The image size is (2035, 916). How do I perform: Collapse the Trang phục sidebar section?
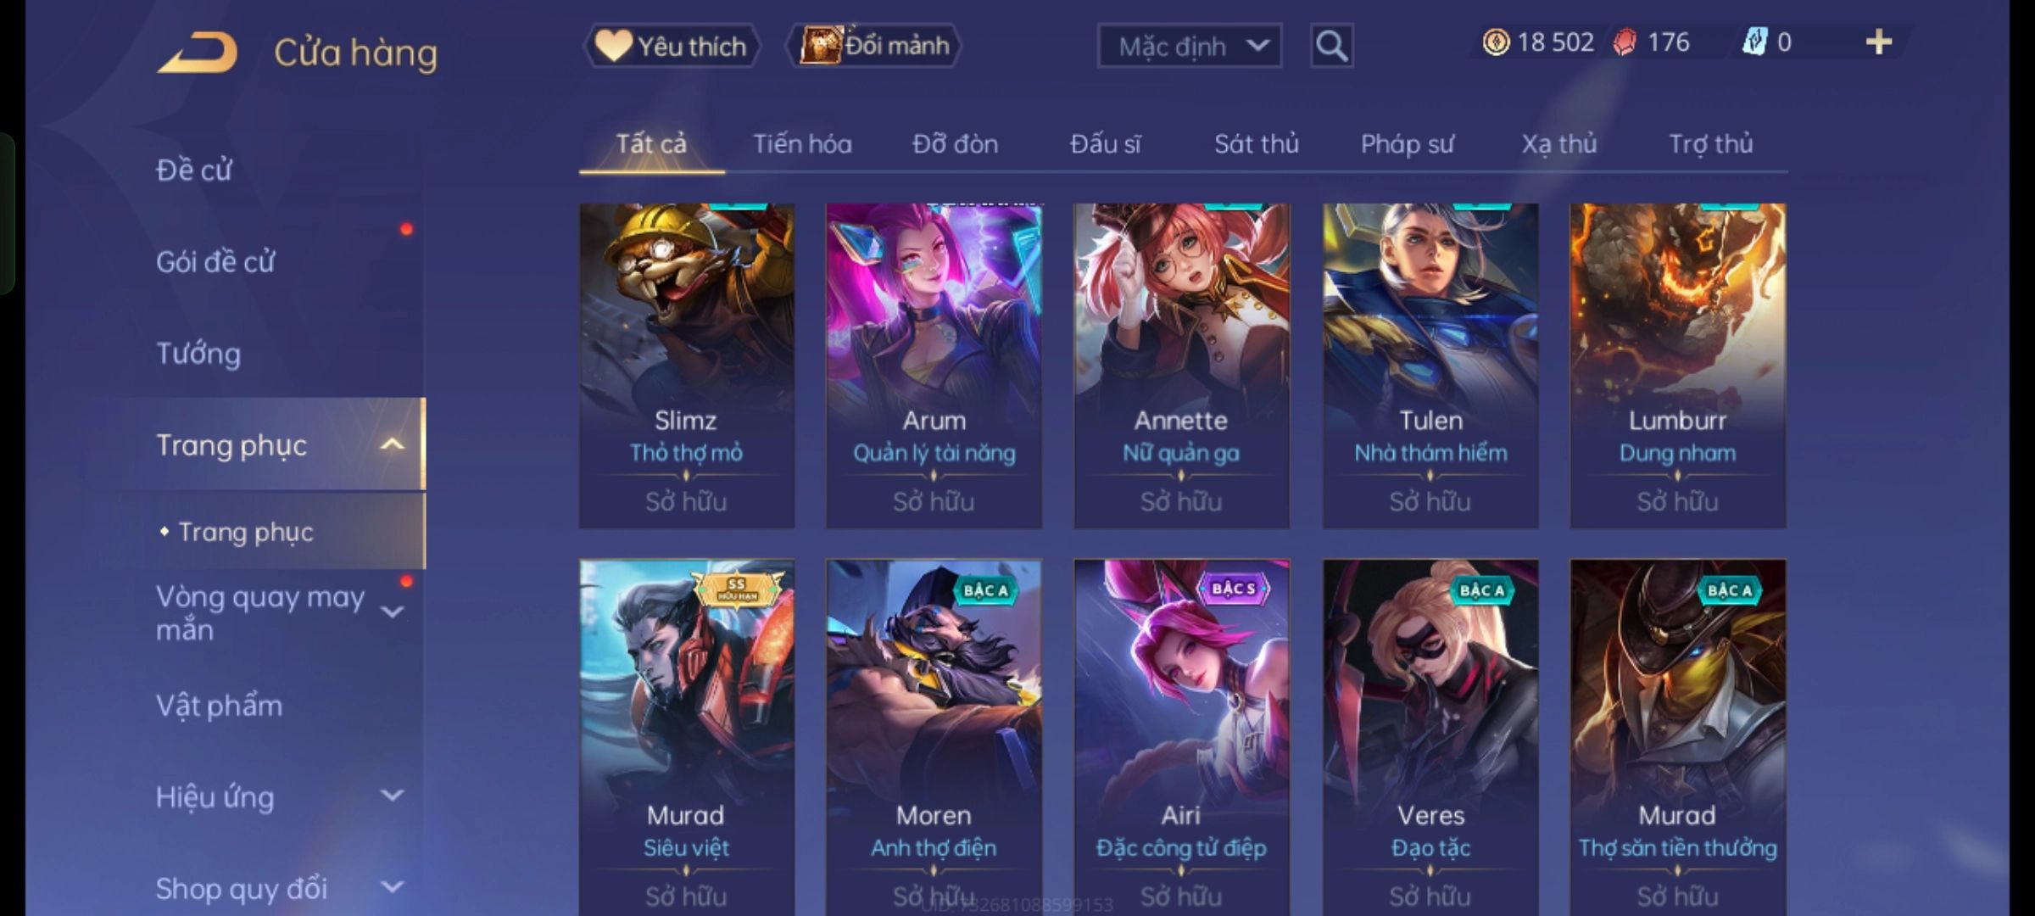(x=392, y=444)
